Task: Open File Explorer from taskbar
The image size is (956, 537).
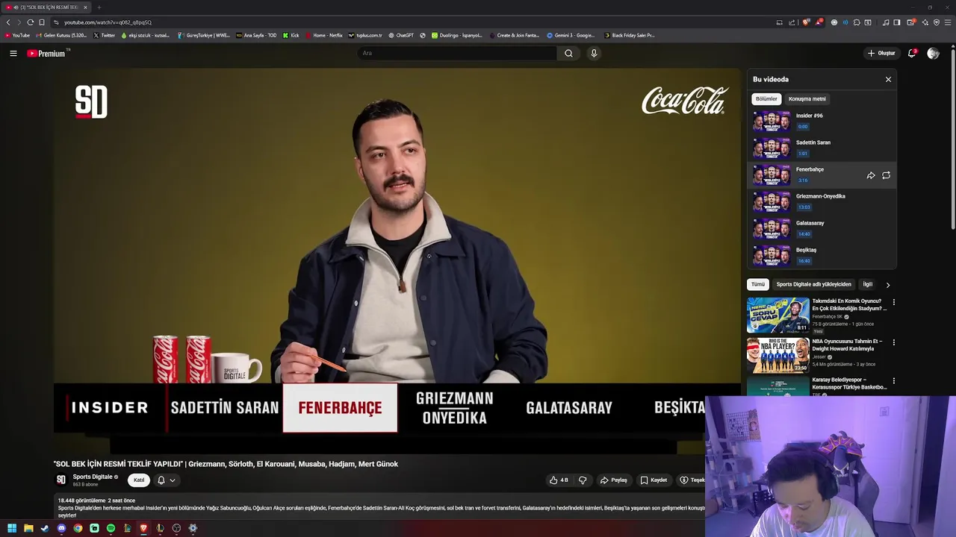Action: pos(28,528)
